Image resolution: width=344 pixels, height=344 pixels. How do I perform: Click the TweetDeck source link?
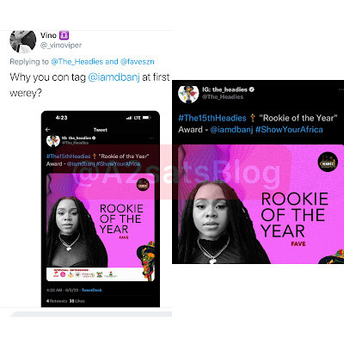(x=92, y=290)
